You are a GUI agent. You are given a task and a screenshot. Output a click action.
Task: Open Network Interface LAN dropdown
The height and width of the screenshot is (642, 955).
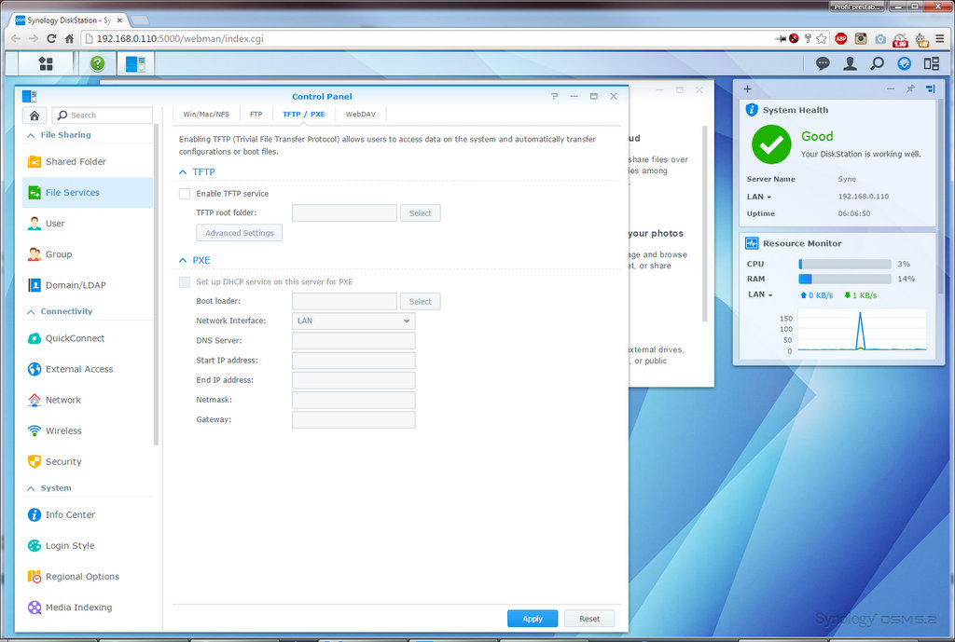353,321
